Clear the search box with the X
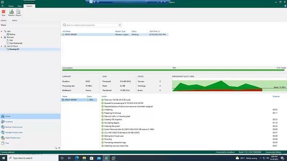Viewport: 287px width, 161px height. [x=120, y=25]
